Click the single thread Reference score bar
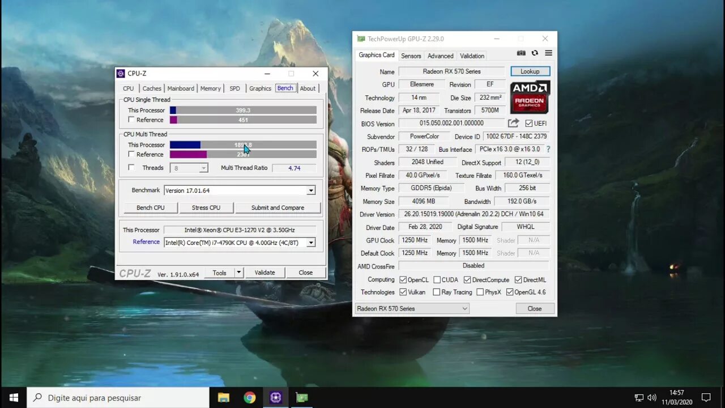Screen dimensions: 725x408 (x=243, y=120)
